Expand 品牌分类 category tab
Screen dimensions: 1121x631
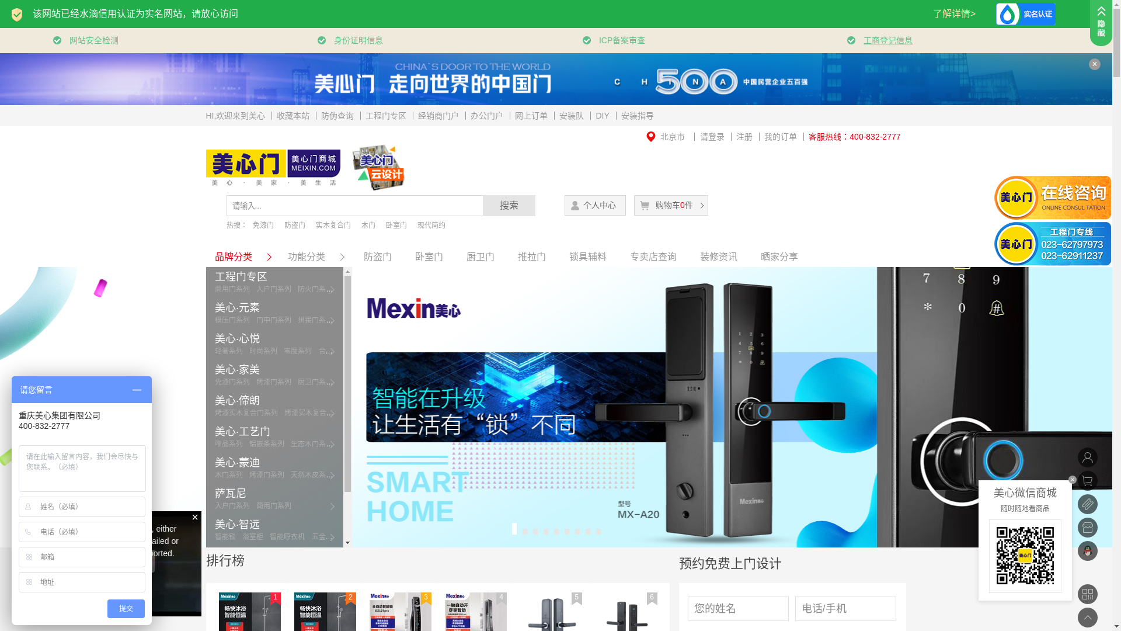coord(243,257)
